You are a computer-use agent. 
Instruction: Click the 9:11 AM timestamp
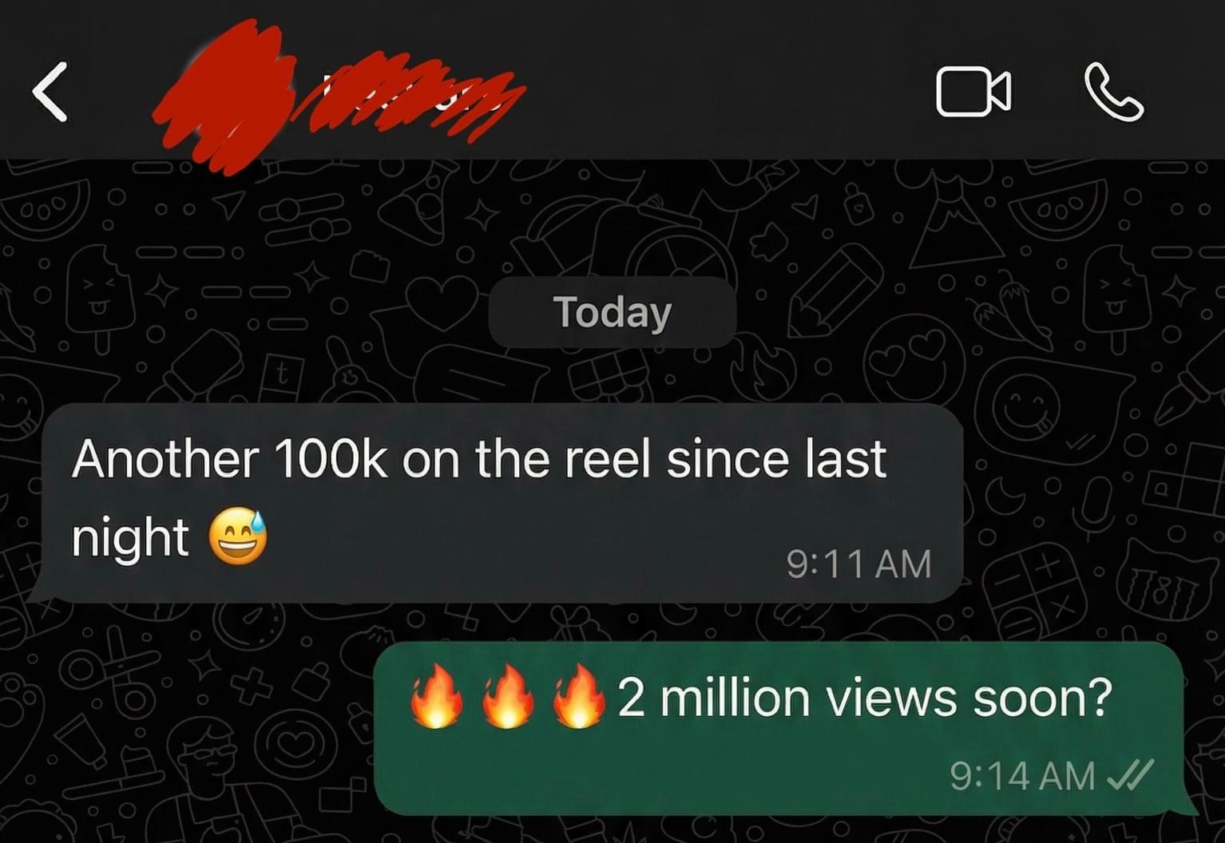pos(858,564)
